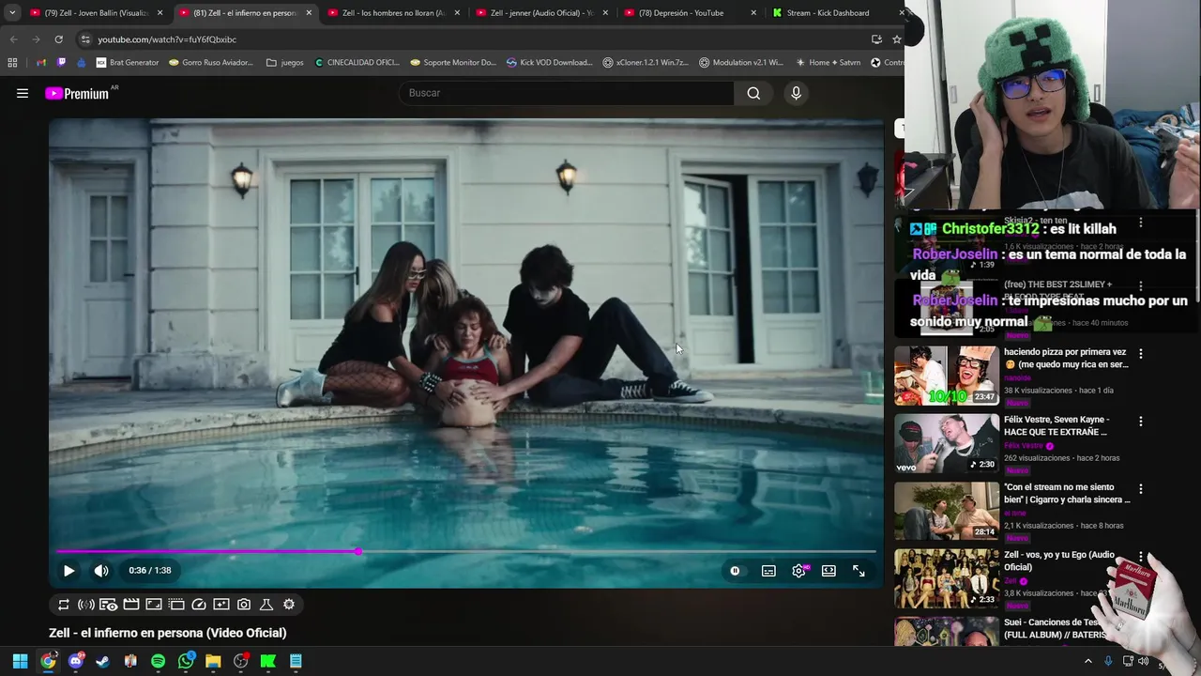Click the volume boost waves icon

86,605
